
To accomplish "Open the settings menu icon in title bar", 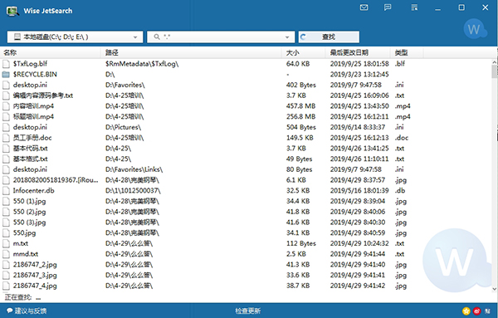I will click(x=414, y=7).
